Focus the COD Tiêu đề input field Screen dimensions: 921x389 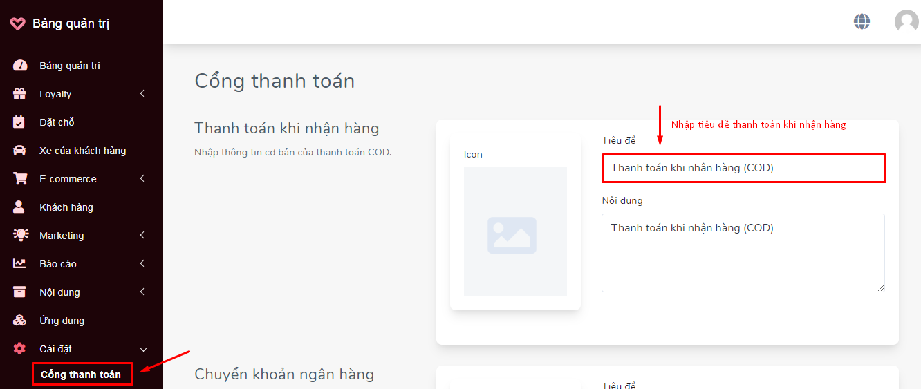click(x=743, y=168)
